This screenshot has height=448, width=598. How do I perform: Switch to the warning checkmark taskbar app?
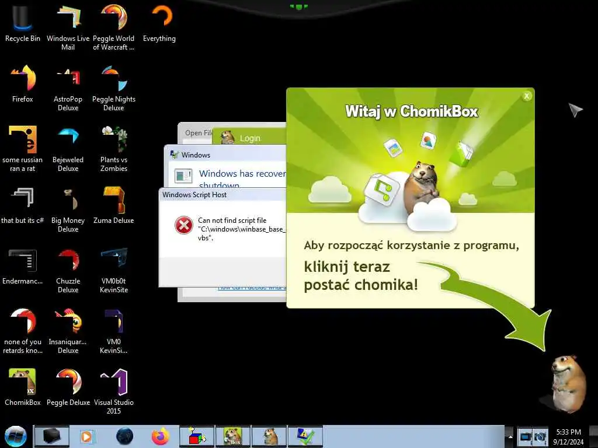click(x=305, y=436)
